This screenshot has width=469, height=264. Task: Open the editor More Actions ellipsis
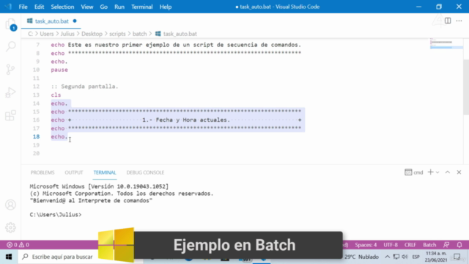[459, 21]
